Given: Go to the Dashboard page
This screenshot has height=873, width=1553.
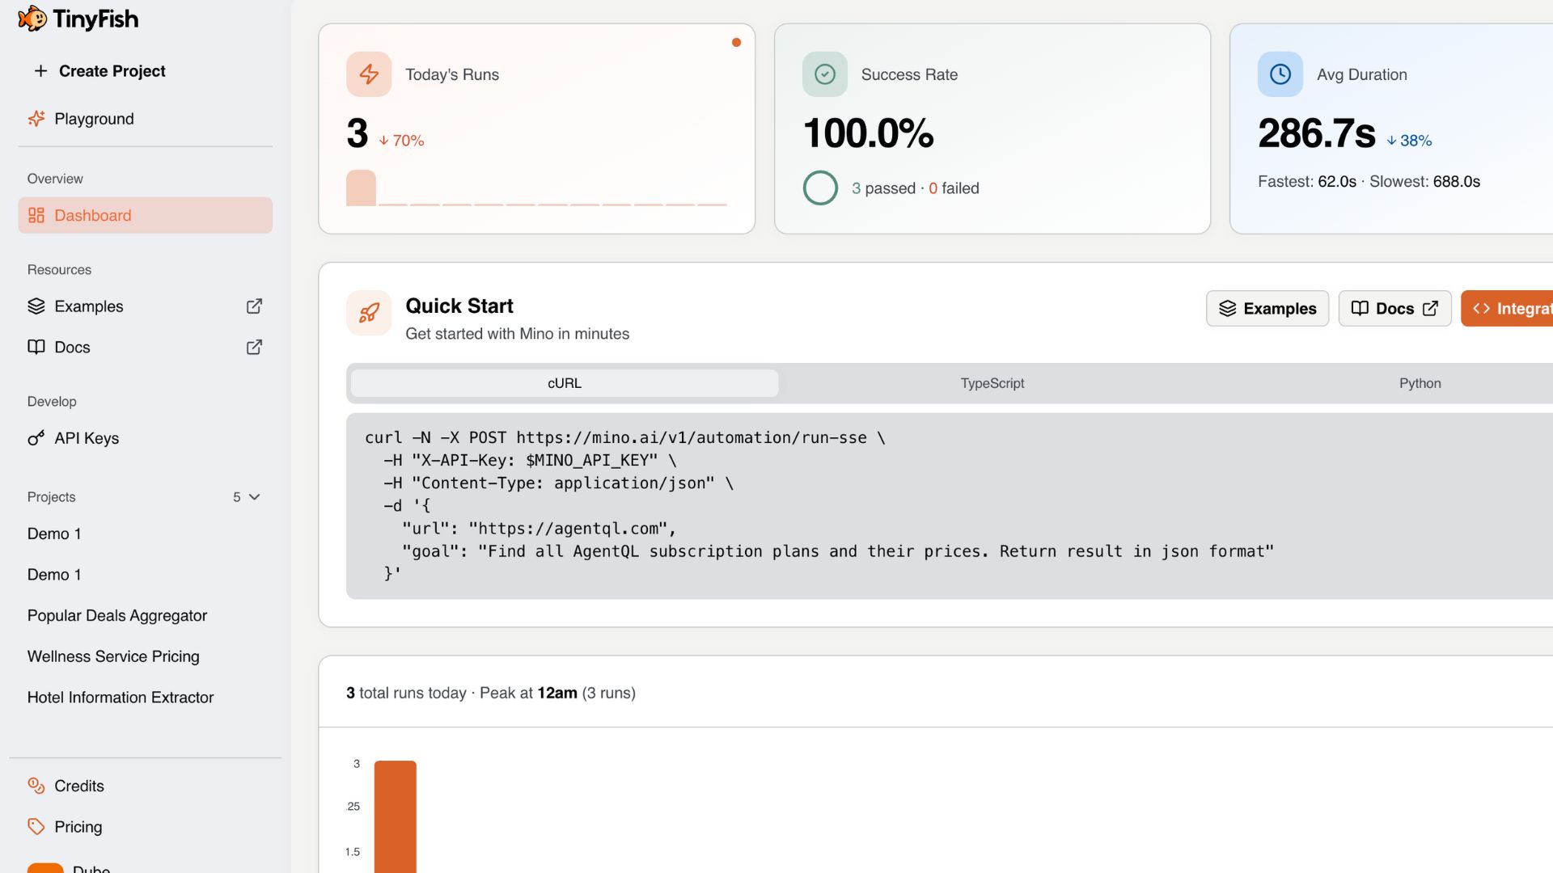Looking at the screenshot, I should [146, 215].
